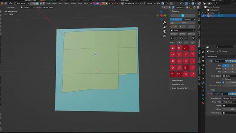Image resolution: width=236 pixels, height=133 pixels.
Task: Clear the Cube object field with X
Action: (x=194, y=30)
